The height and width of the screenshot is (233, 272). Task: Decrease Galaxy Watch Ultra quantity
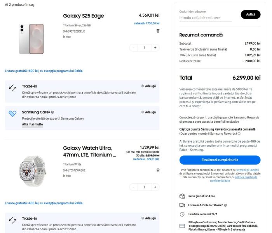134,187
